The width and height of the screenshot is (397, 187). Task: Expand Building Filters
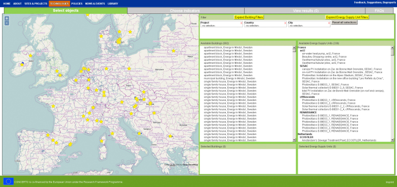(249, 17)
